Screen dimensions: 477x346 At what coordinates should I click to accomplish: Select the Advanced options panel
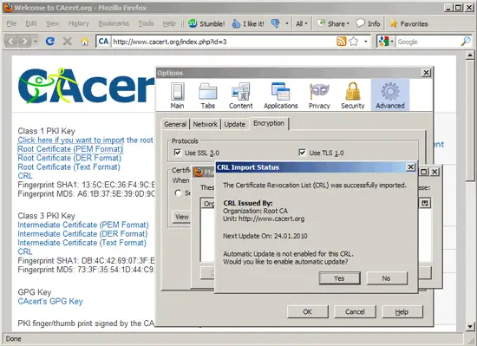click(x=390, y=95)
